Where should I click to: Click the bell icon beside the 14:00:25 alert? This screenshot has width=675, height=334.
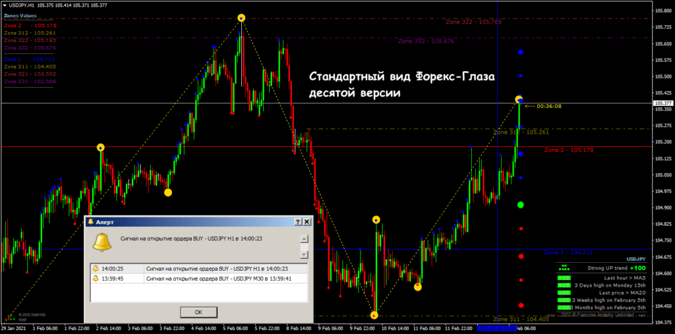click(96, 269)
